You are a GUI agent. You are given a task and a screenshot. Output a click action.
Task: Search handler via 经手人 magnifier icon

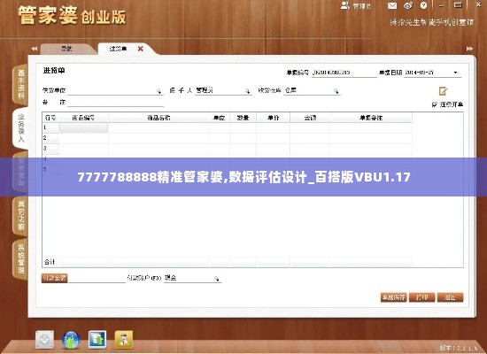[247, 91]
